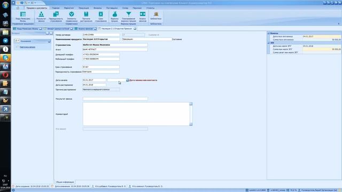342x192 pixels.
Task: Open the file explorer taskbar icon
Action: click(5, 32)
